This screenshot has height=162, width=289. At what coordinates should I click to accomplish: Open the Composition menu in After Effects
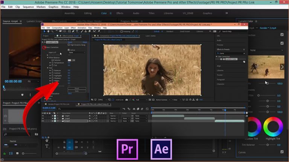point(57,28)
